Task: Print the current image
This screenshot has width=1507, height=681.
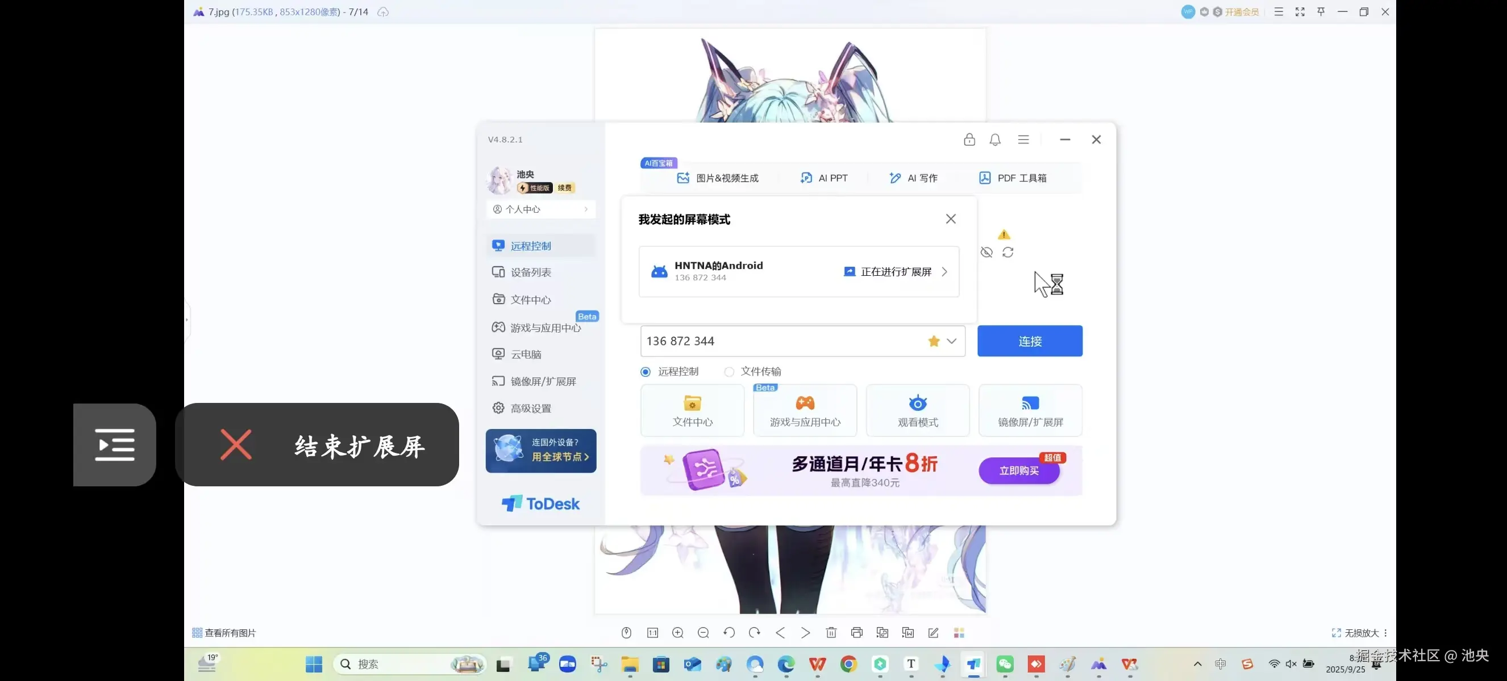Action: (856, 633)
